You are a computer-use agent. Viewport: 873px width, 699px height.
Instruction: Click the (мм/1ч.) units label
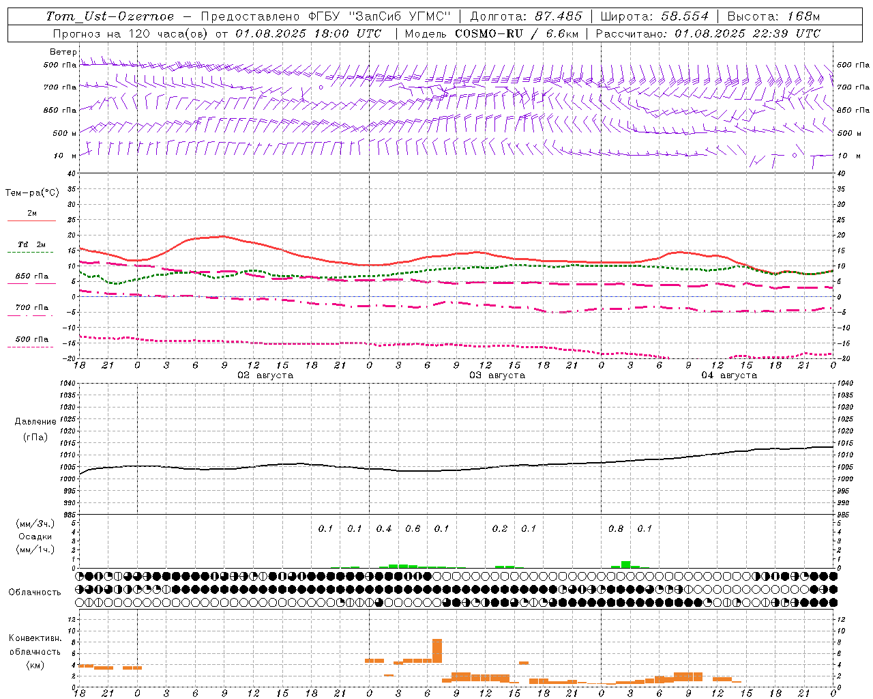[x=35, y=550]
